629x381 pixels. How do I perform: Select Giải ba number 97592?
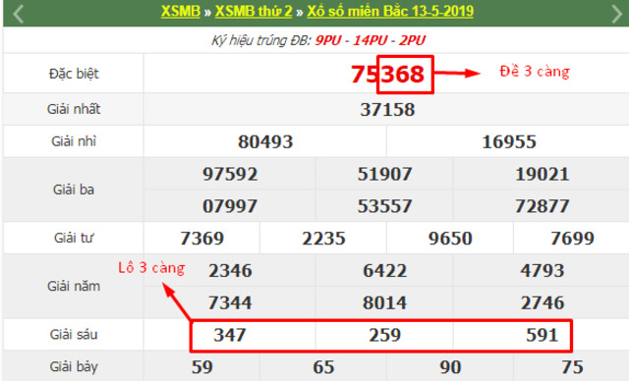(230, 174)
